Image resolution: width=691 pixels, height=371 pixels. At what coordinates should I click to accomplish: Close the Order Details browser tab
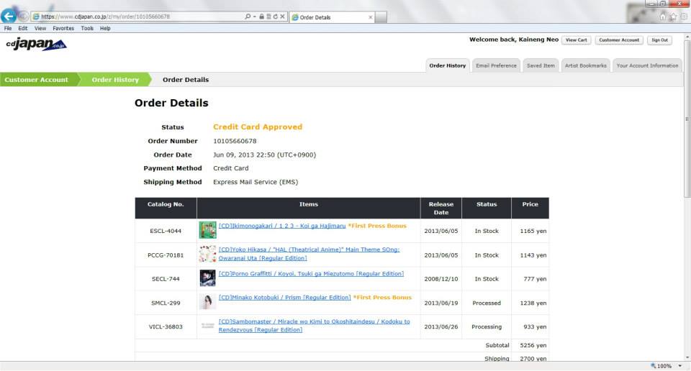click(x=370, y=17)
